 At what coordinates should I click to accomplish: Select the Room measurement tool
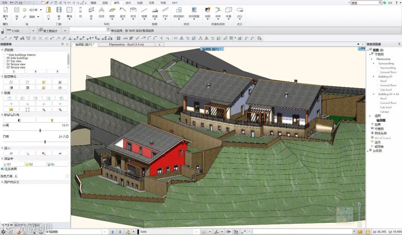(x=194, y=13)
